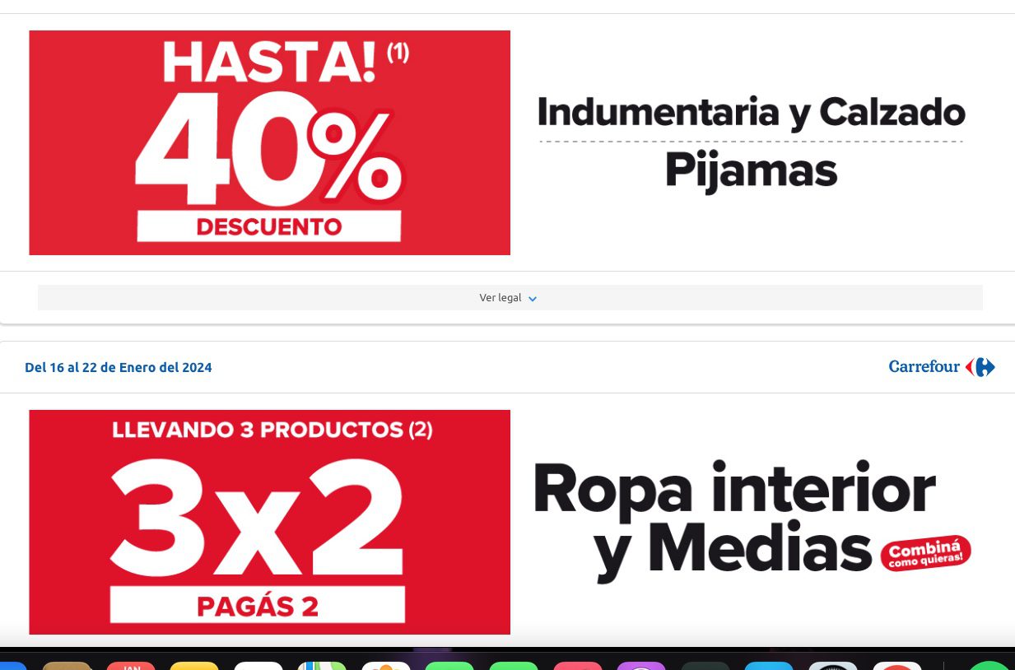Open the red Music icon in dock
Viewport: 1015px width, 670px height.
[578, 665]
